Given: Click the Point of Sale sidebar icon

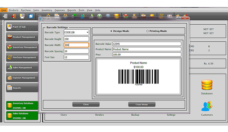Looking at the screenshot, I should pos(10,27).
